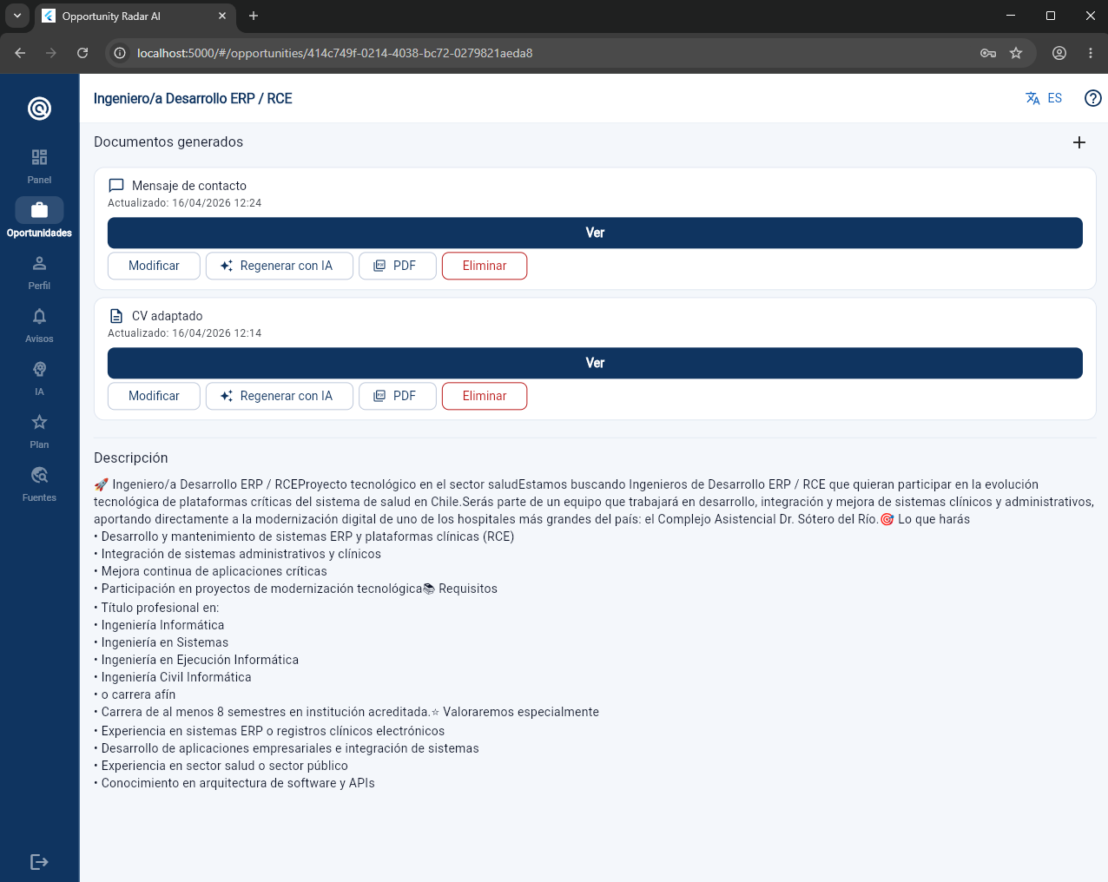1108x882 pixels.
Task: View the CV adaptado document
Action: click(595, 363)
